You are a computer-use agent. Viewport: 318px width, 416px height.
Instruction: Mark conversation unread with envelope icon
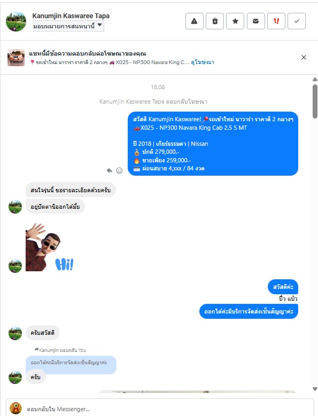point(255,21)
